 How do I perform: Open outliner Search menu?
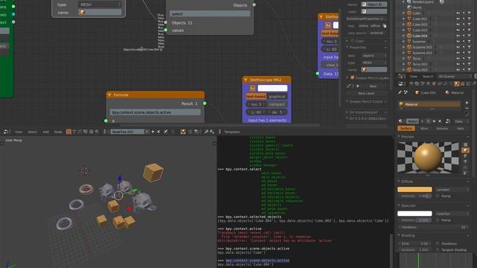428,77
